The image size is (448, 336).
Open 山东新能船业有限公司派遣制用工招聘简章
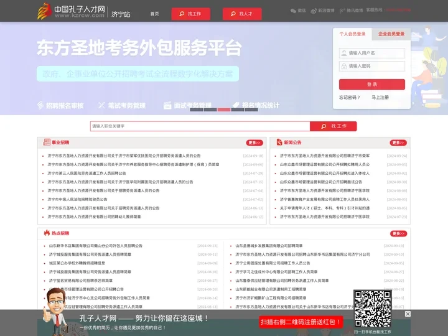271,289
